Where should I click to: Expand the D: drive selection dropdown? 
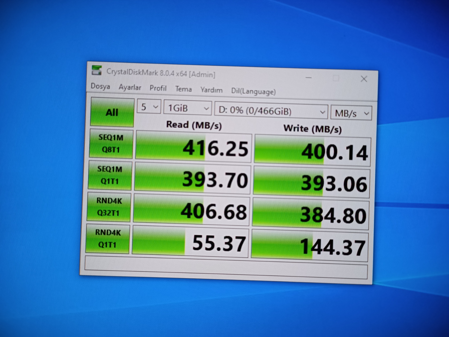[271, 111]
